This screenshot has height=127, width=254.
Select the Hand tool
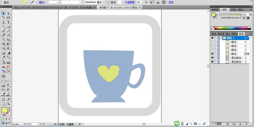3,104
